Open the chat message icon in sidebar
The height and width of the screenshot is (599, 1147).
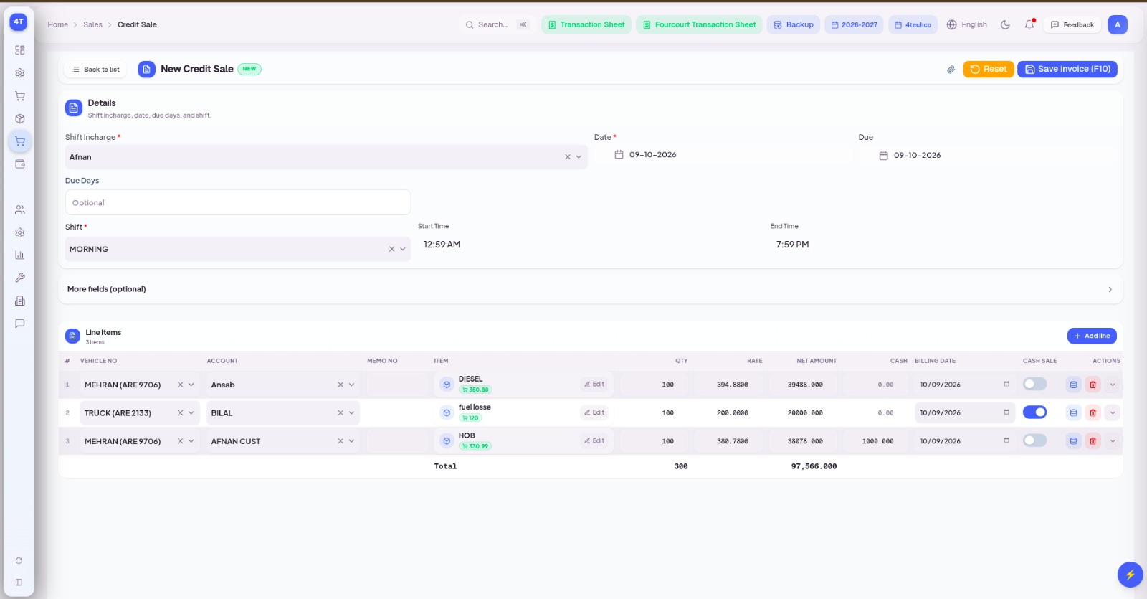click(20, 324)
